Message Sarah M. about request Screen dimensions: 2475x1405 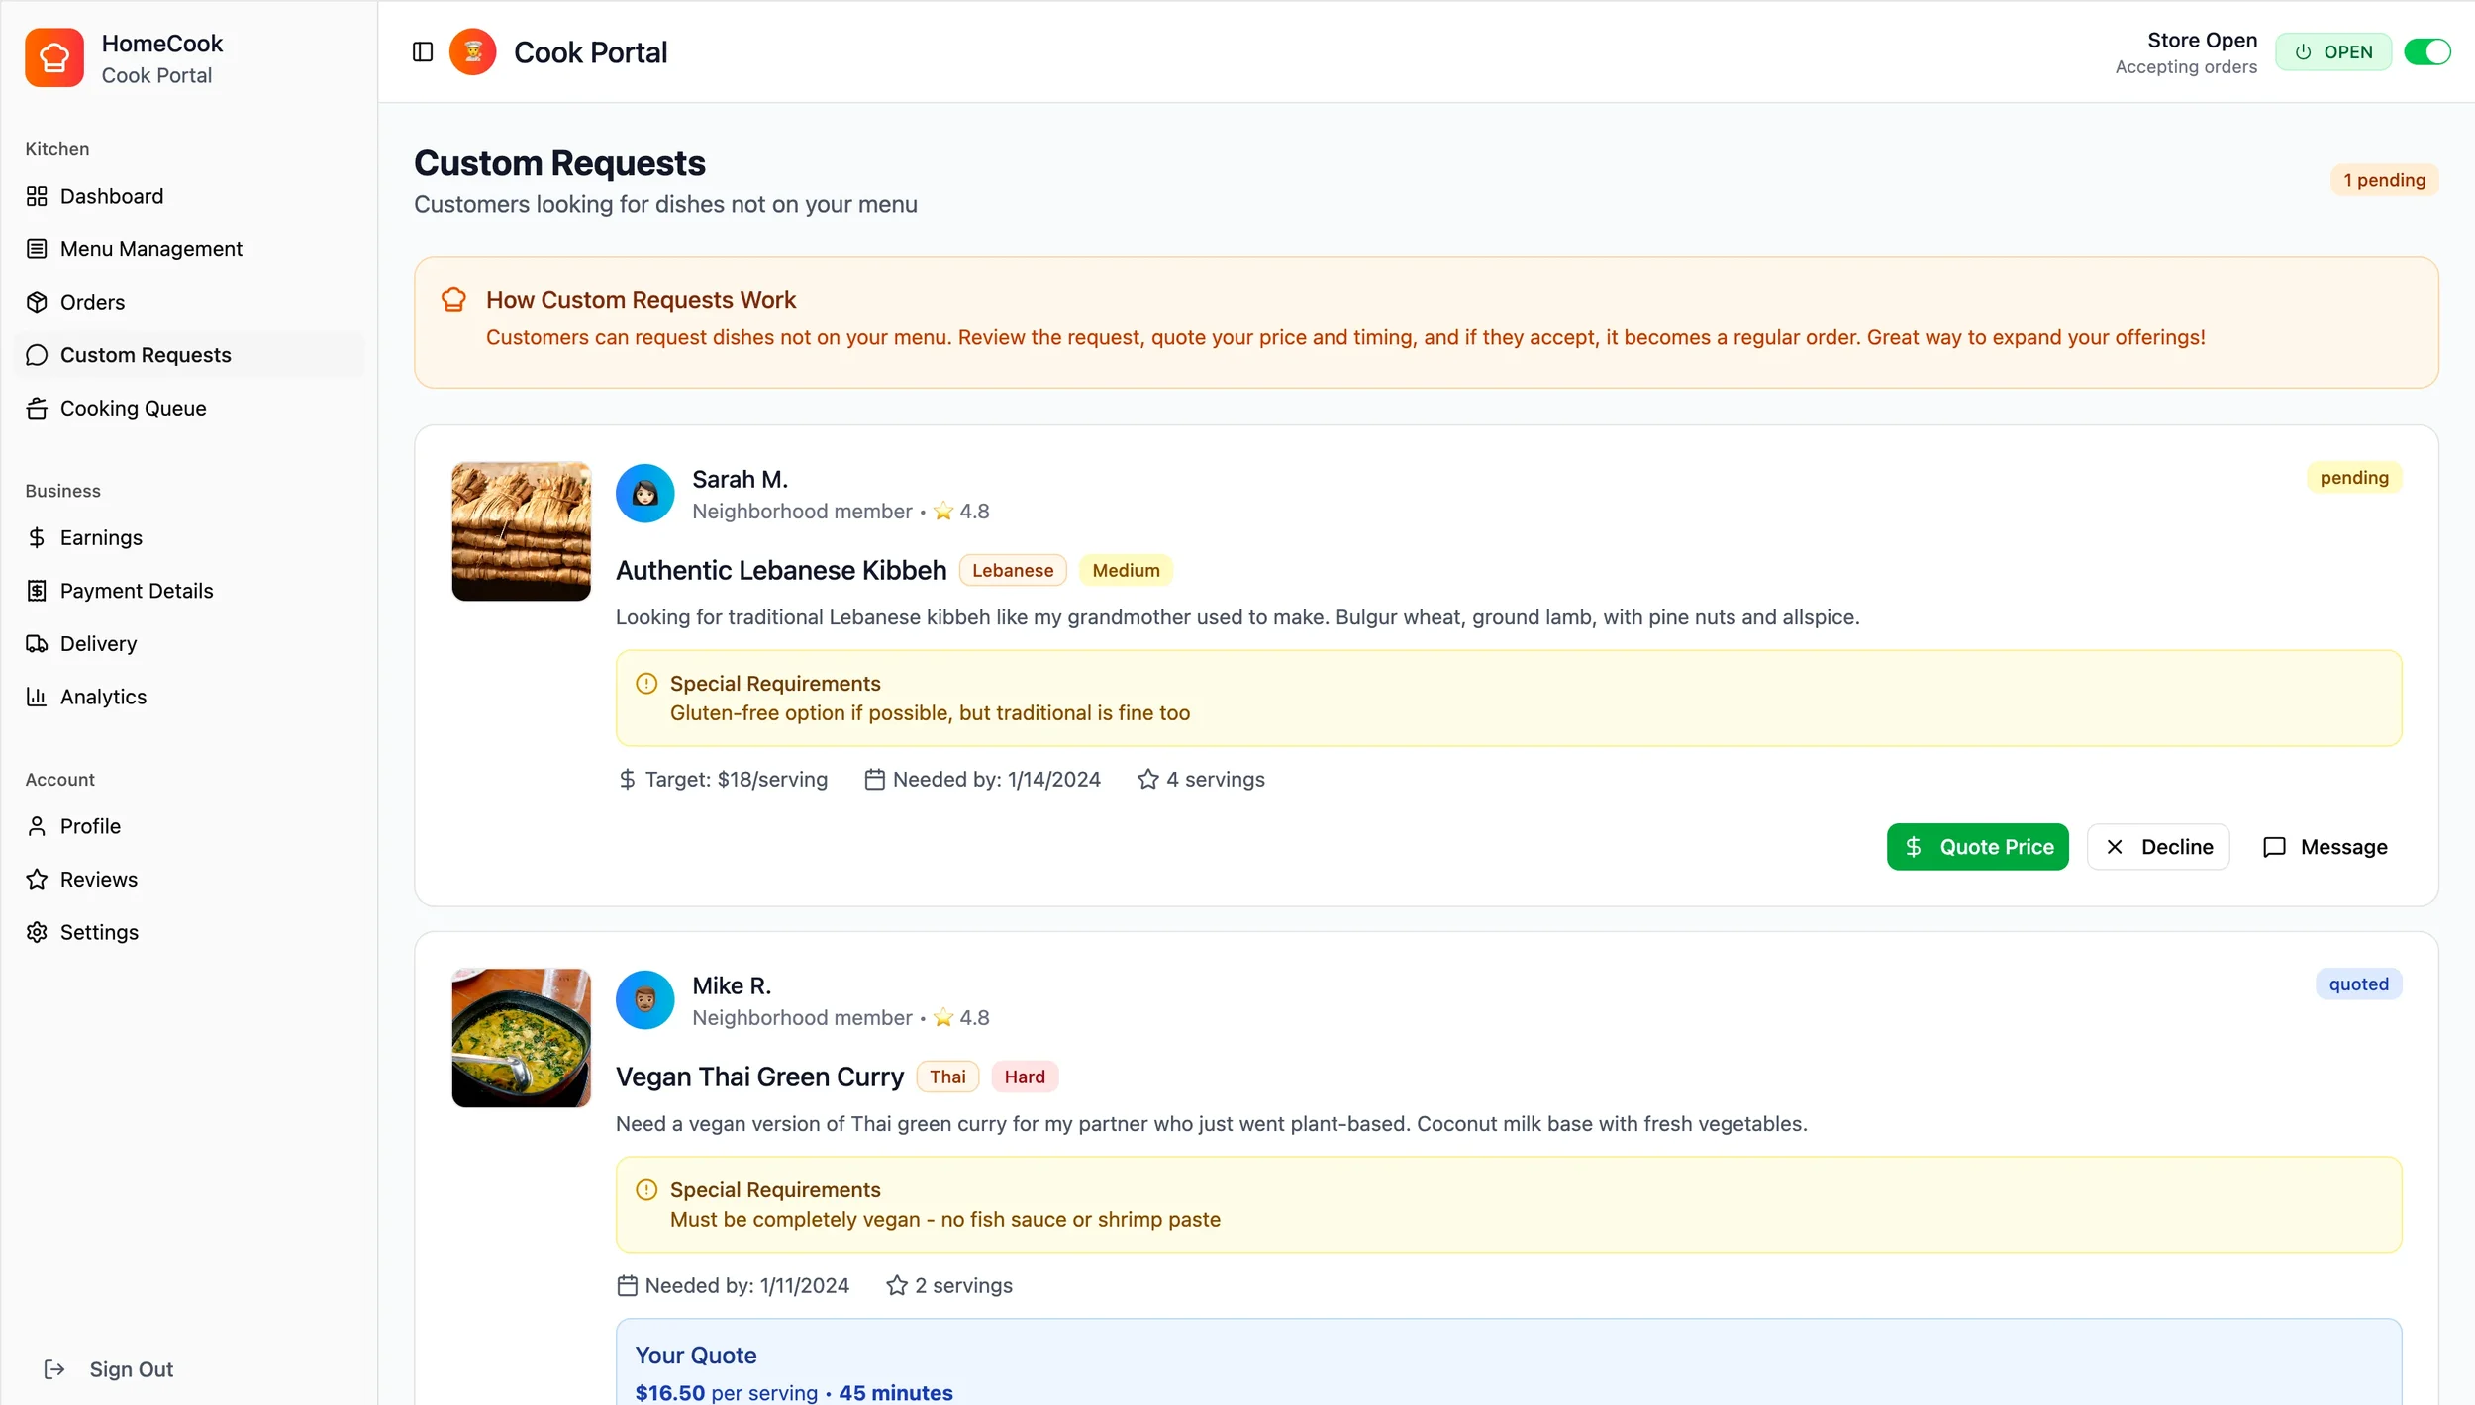[x=2325, y=847]
